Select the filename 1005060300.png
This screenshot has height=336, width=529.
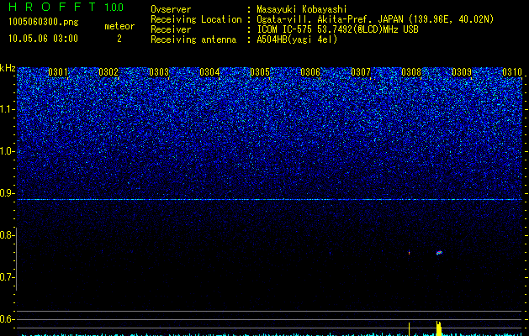coord(44,22)
